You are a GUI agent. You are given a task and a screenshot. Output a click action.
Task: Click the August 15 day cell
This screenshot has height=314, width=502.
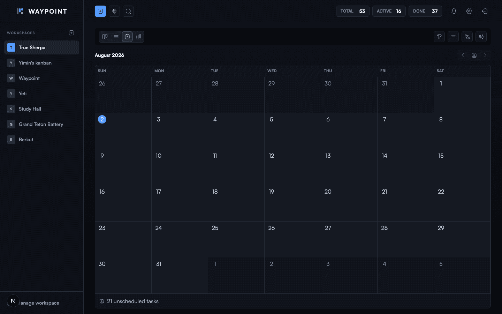click(462, 167)
